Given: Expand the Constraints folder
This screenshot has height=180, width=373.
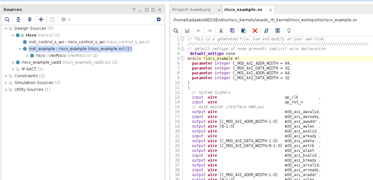Looking at the screenshot, I should 6,76.
